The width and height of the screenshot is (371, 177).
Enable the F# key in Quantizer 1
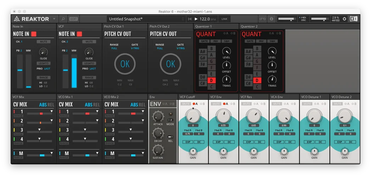click(x=203, y=64)
